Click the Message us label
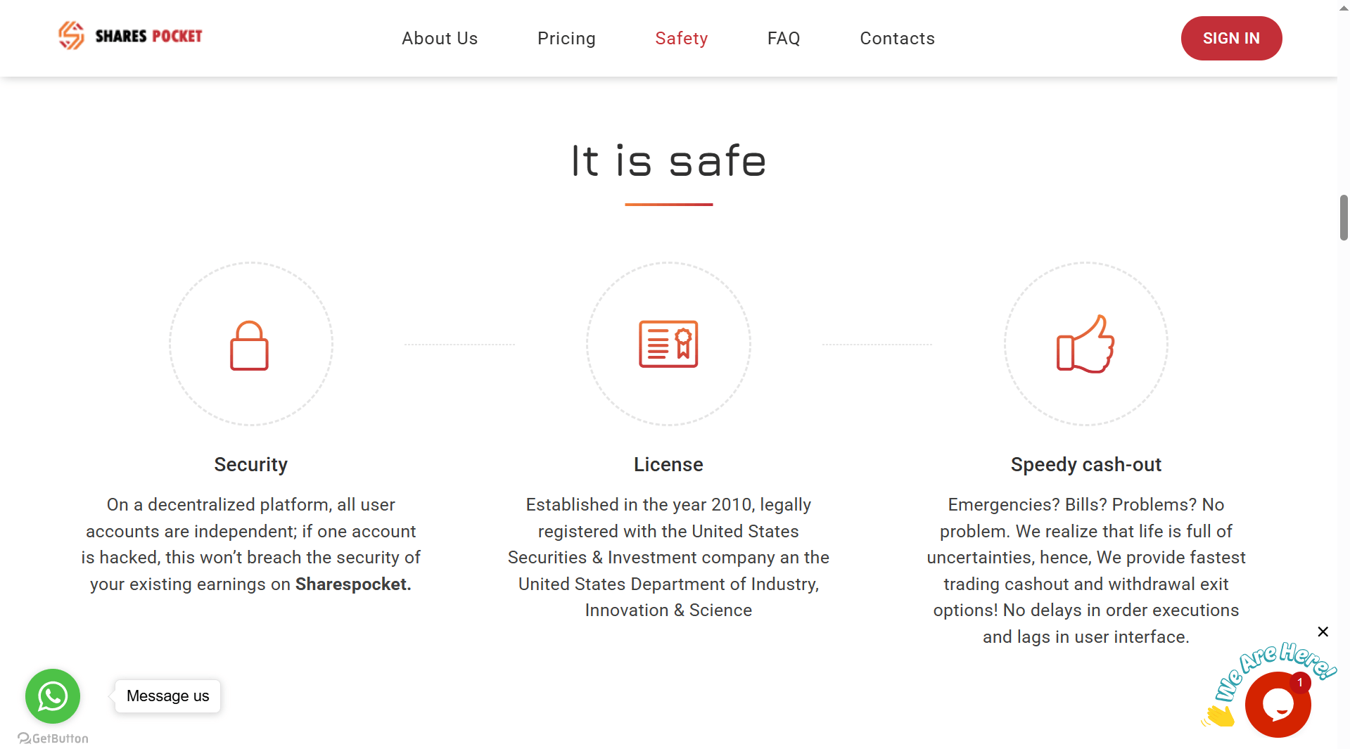Image resolution: width=1350 pixels, height=749 pixels. pos(168,696)
